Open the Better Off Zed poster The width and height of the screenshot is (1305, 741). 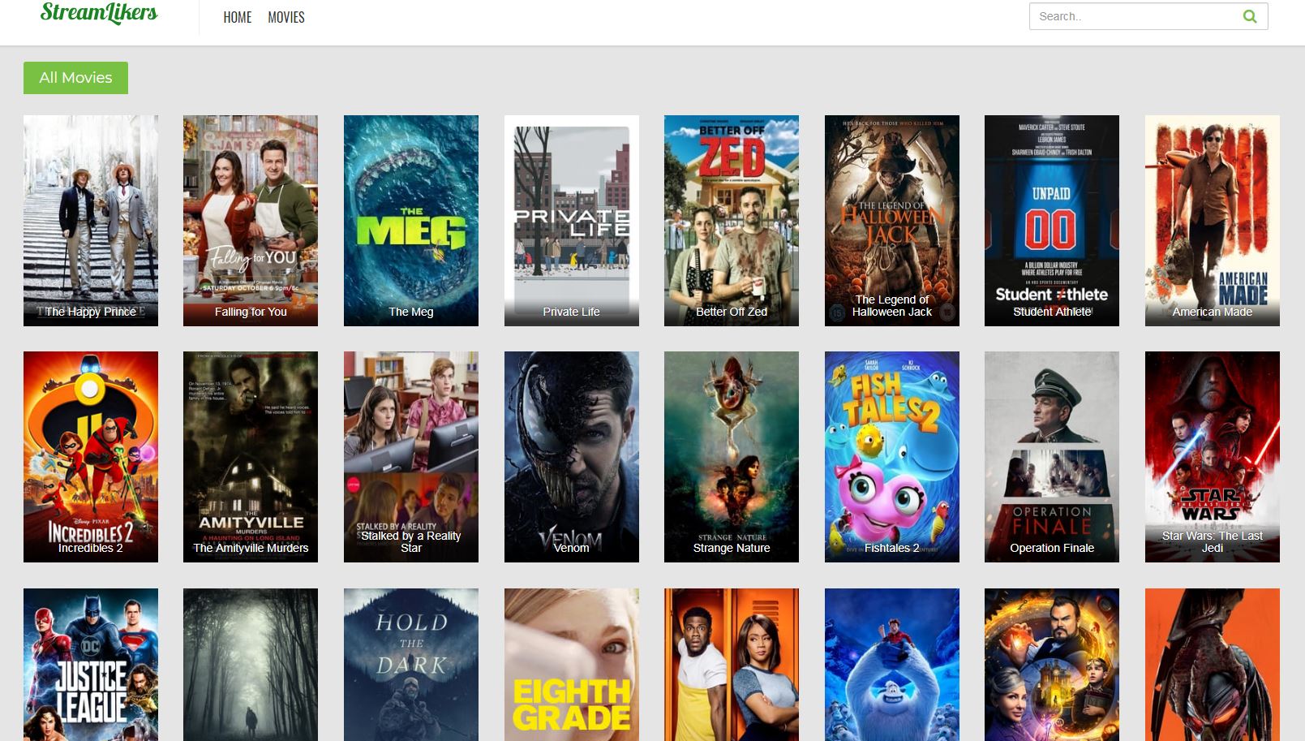click(731, 220)
